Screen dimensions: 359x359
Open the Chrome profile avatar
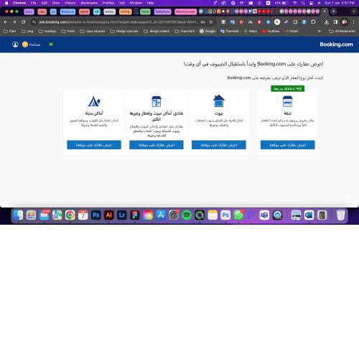[345, 22]
